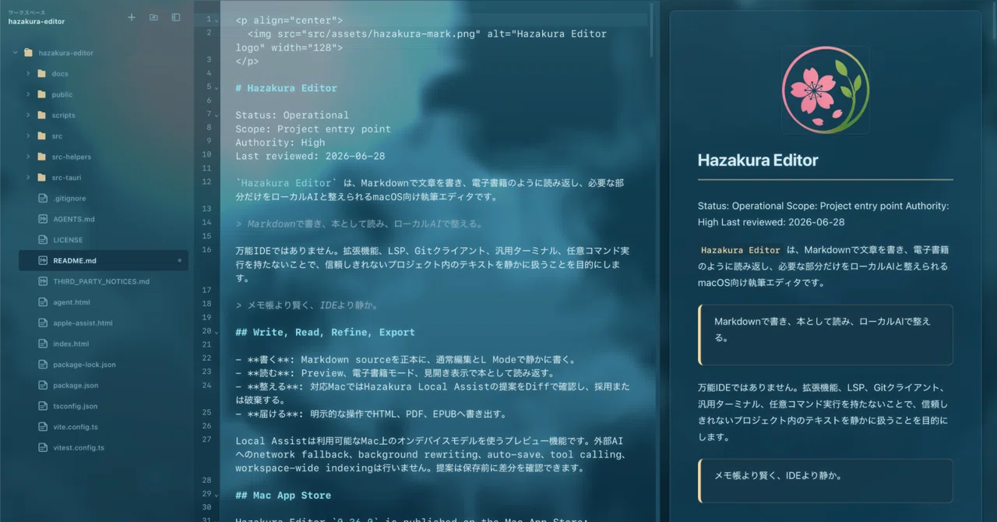Fold the section at line 20
This screenshot has width=997, height=522.
[x=217, y=331]
